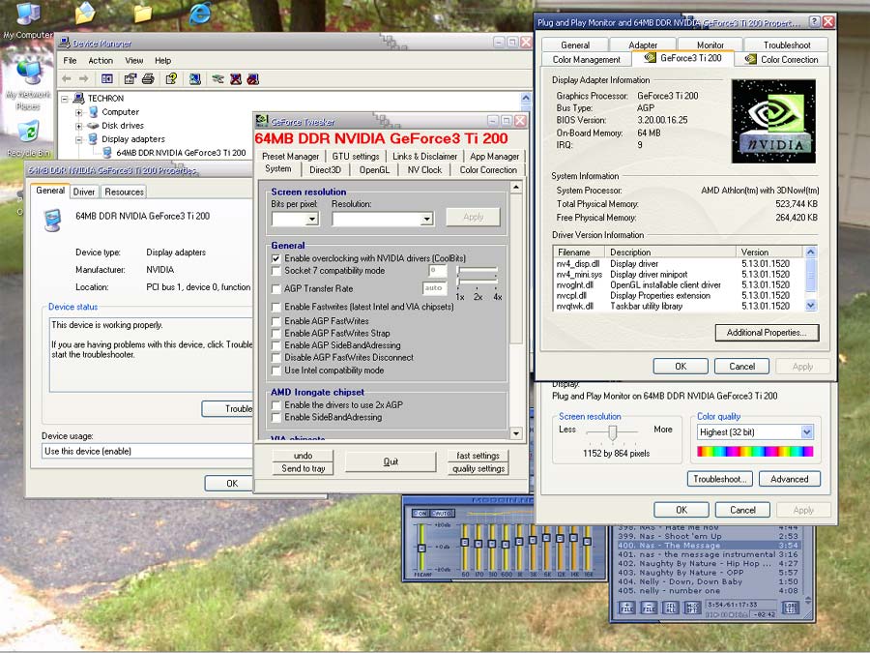The height and width of the screenshot is (653, 870).
Task: Click the Additional Properties... button
Action: pyautogui.click(x=767, y=333)
